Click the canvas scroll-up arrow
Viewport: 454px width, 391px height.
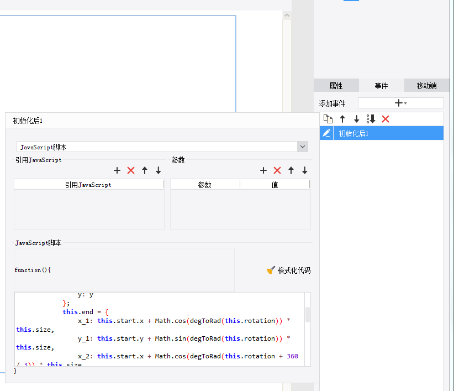coord(287,15)
